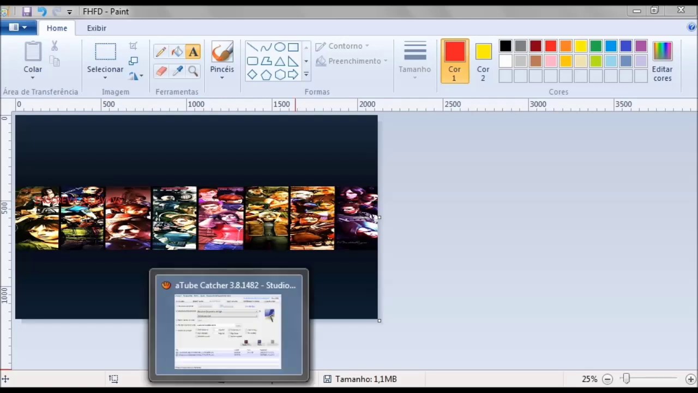Screen dimensions: 698x393
Task: Open the Tamanho size dropdown
Action: (x=415, y=61)
